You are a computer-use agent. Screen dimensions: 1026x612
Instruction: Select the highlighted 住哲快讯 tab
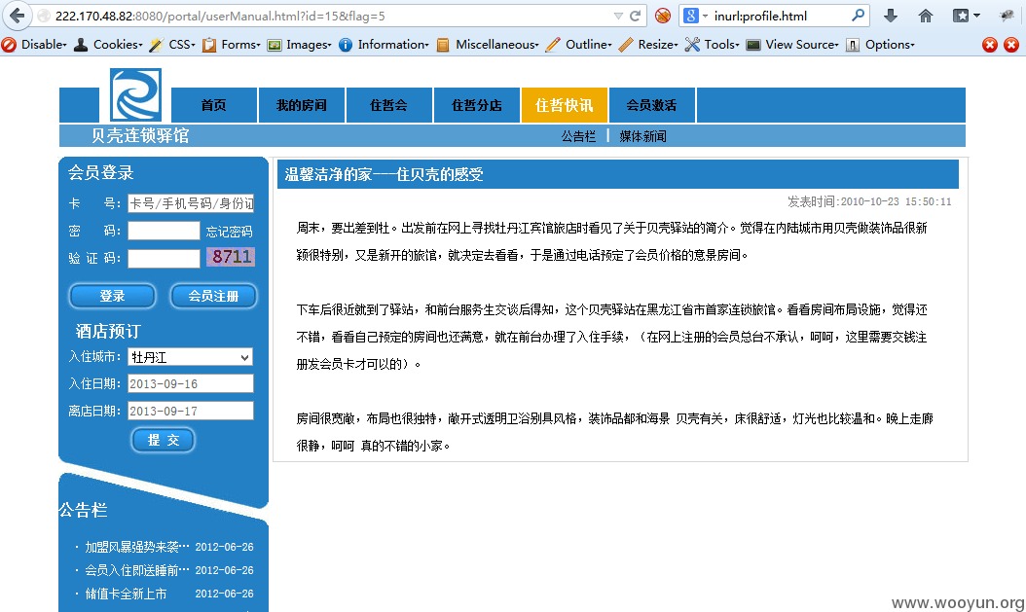point(564,105)
